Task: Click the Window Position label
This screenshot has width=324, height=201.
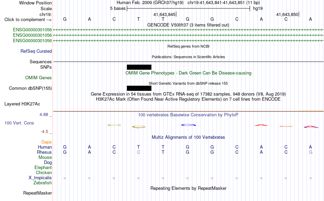Action: tap(35, 3)
